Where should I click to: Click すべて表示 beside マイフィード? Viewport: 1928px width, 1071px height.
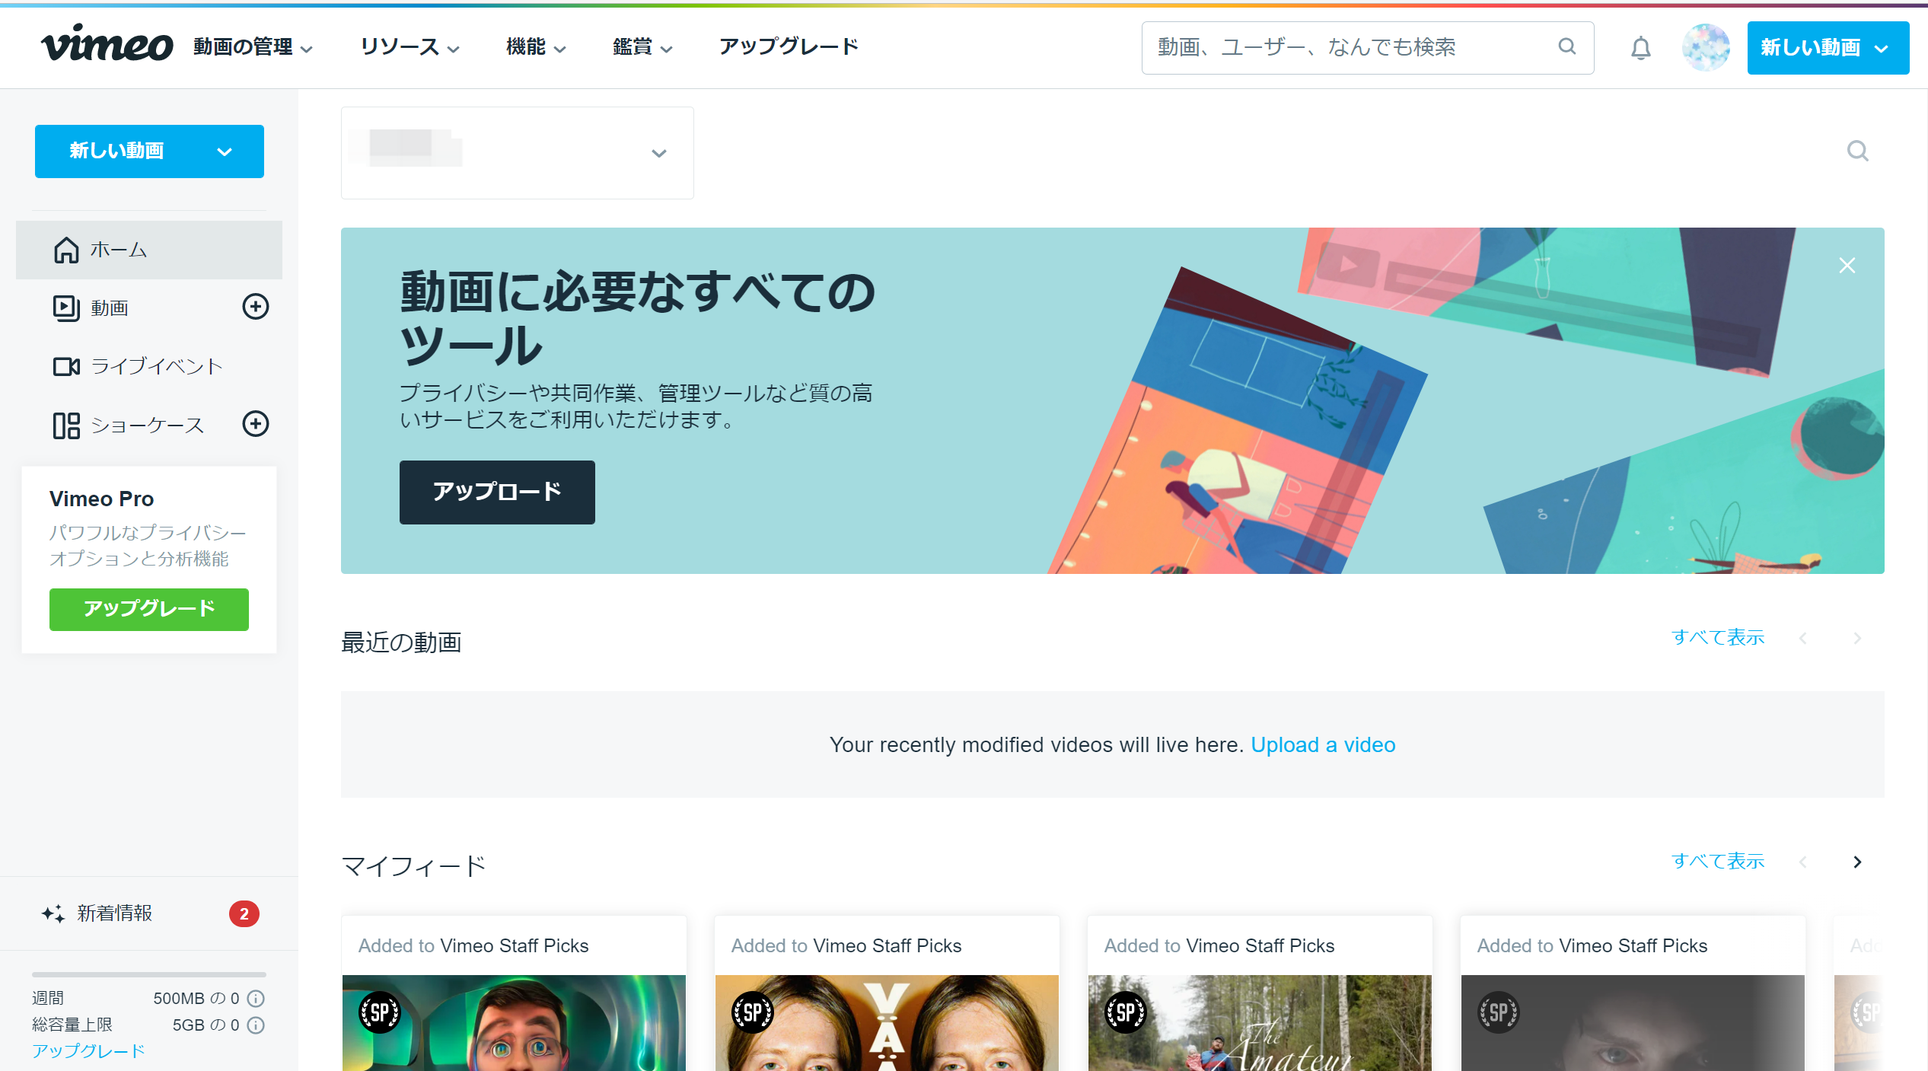point(1718,861)
